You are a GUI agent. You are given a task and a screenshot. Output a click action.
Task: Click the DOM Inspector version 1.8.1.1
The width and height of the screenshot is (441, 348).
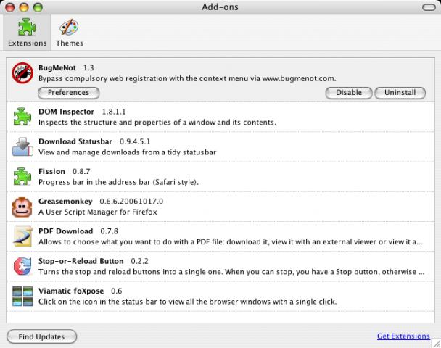[x=114, y=112]
